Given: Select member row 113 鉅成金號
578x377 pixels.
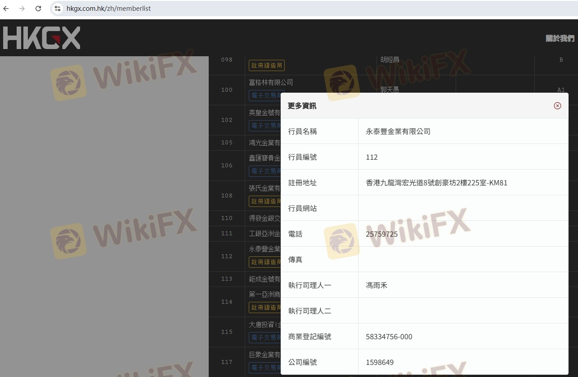Looking at the screenshot, I should (264, 279).
